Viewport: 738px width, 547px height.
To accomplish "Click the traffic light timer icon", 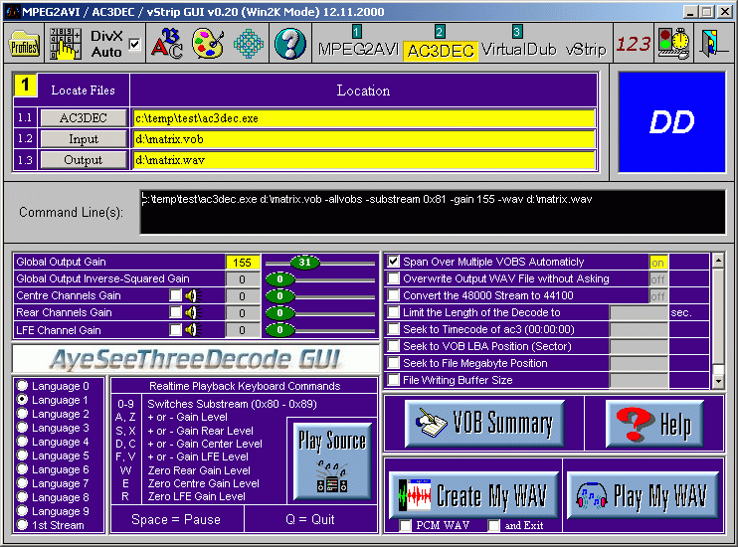I will click(x=673, y=45).
